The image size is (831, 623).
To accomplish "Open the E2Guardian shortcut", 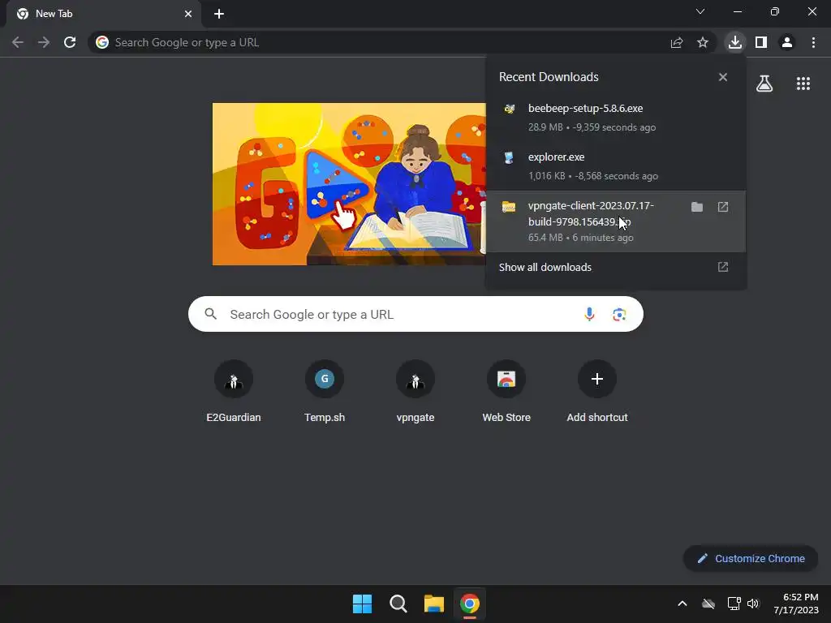I will [234, 392].
